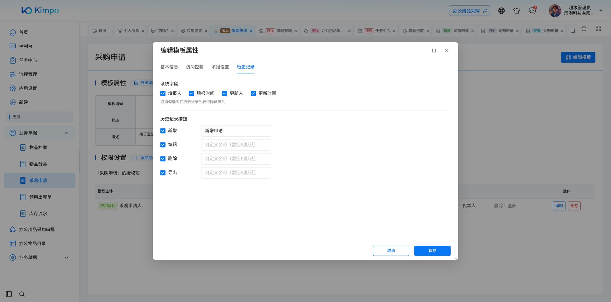The width and height of the screenshot is (611, 302).
Task: Click the 取消 button
Action: coord(391,251)
